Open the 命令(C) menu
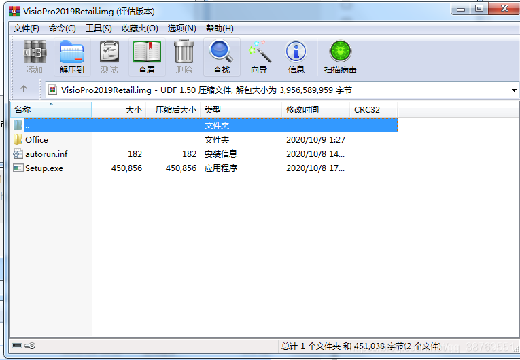The image size is (520, 360). (x=63, y=29)
